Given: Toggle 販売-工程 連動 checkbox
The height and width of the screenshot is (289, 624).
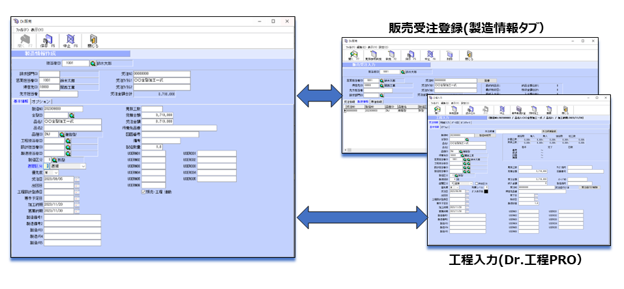Looking at the screenshot, I should 143,192.
